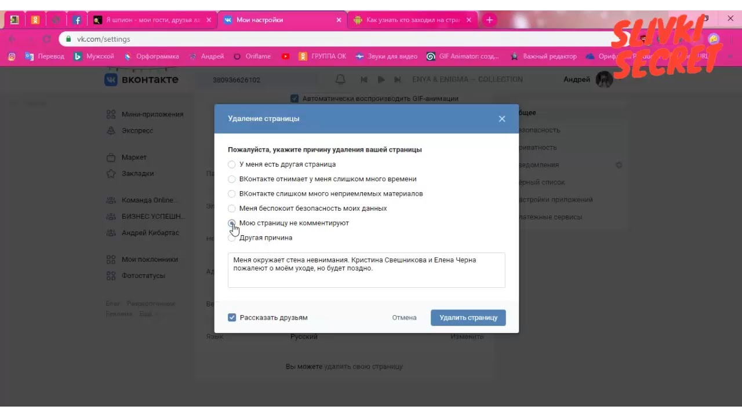Open the Instagram bookmark icon
Screen dimensions: 742x417
pyautogui.click(x=12, y=56)
